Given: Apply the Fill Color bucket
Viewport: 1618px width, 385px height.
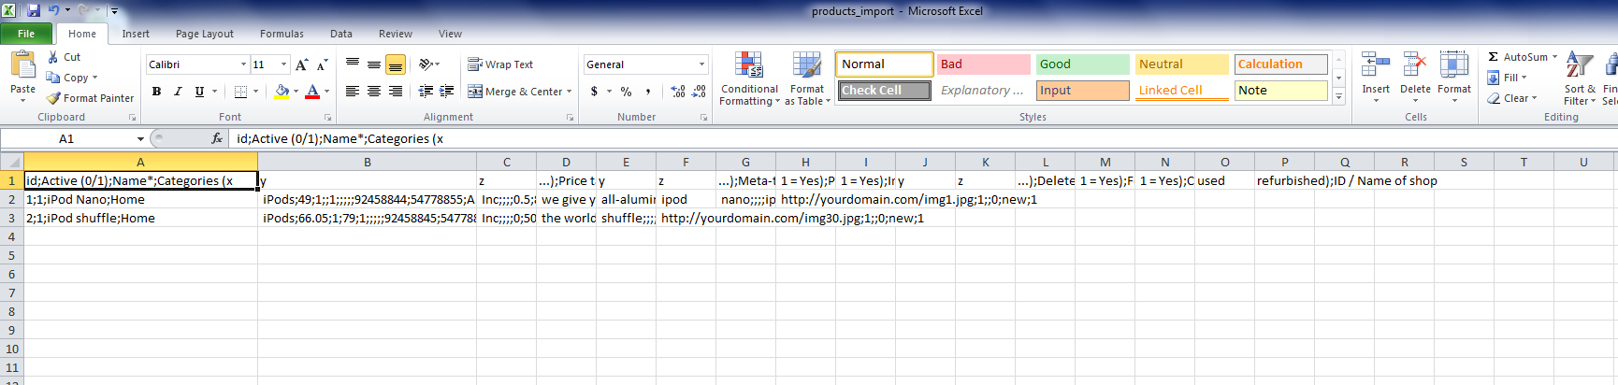Looking at the screenshot, I should [282, 92].
